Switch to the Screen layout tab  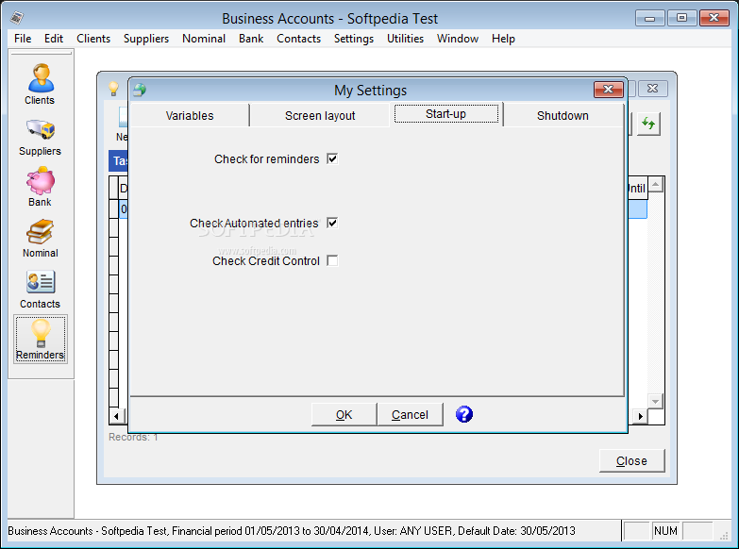click(320, 115)
